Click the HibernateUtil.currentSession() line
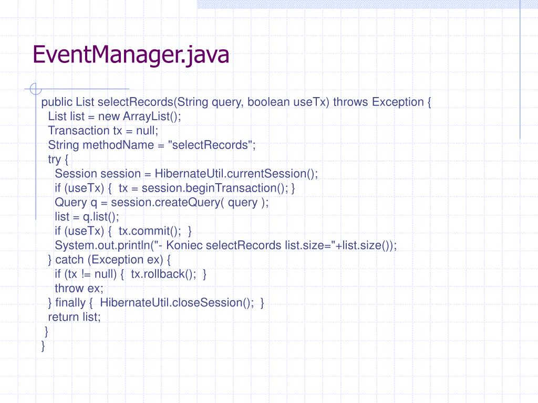The image size is (538, 403). coord(187,174)
